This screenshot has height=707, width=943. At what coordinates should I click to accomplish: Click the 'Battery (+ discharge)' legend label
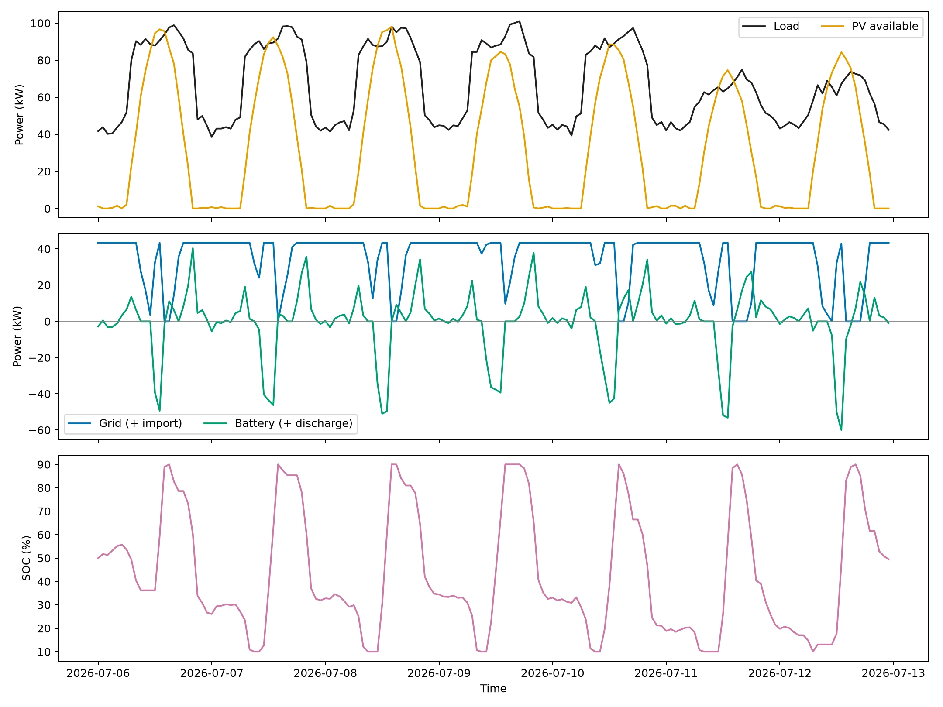293,424
